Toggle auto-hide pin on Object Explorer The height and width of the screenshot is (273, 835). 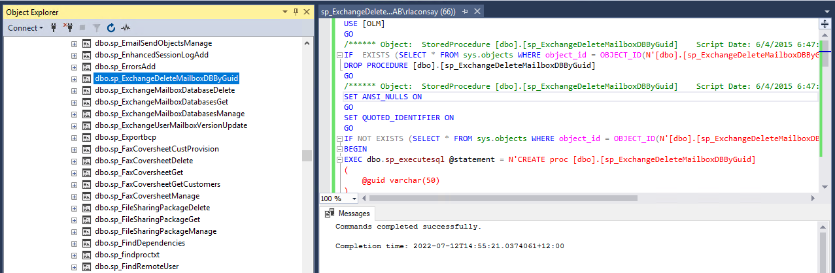296,12
